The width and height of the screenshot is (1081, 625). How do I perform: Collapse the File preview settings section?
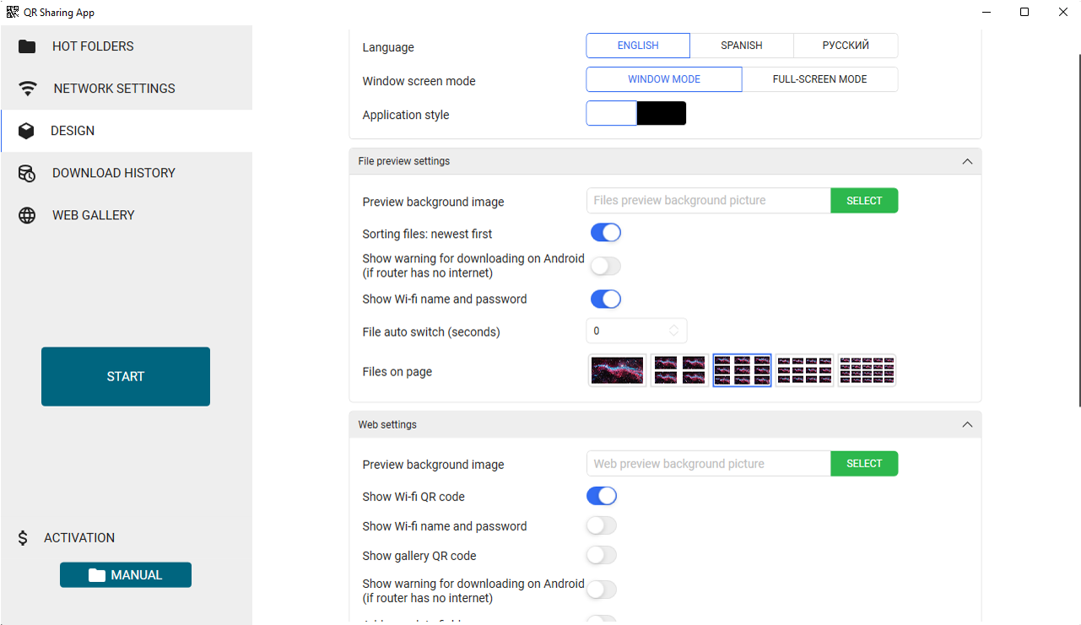967,161
